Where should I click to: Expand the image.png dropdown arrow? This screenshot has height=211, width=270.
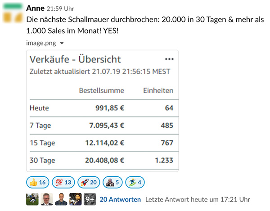click(62, 43)
